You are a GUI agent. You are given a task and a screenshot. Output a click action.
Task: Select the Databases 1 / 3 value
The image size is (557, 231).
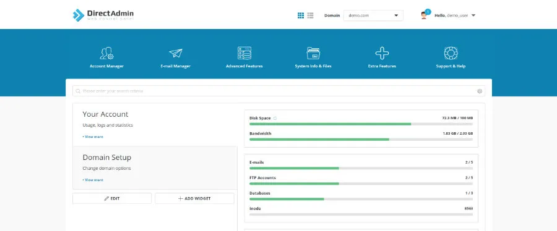[469, 193]
